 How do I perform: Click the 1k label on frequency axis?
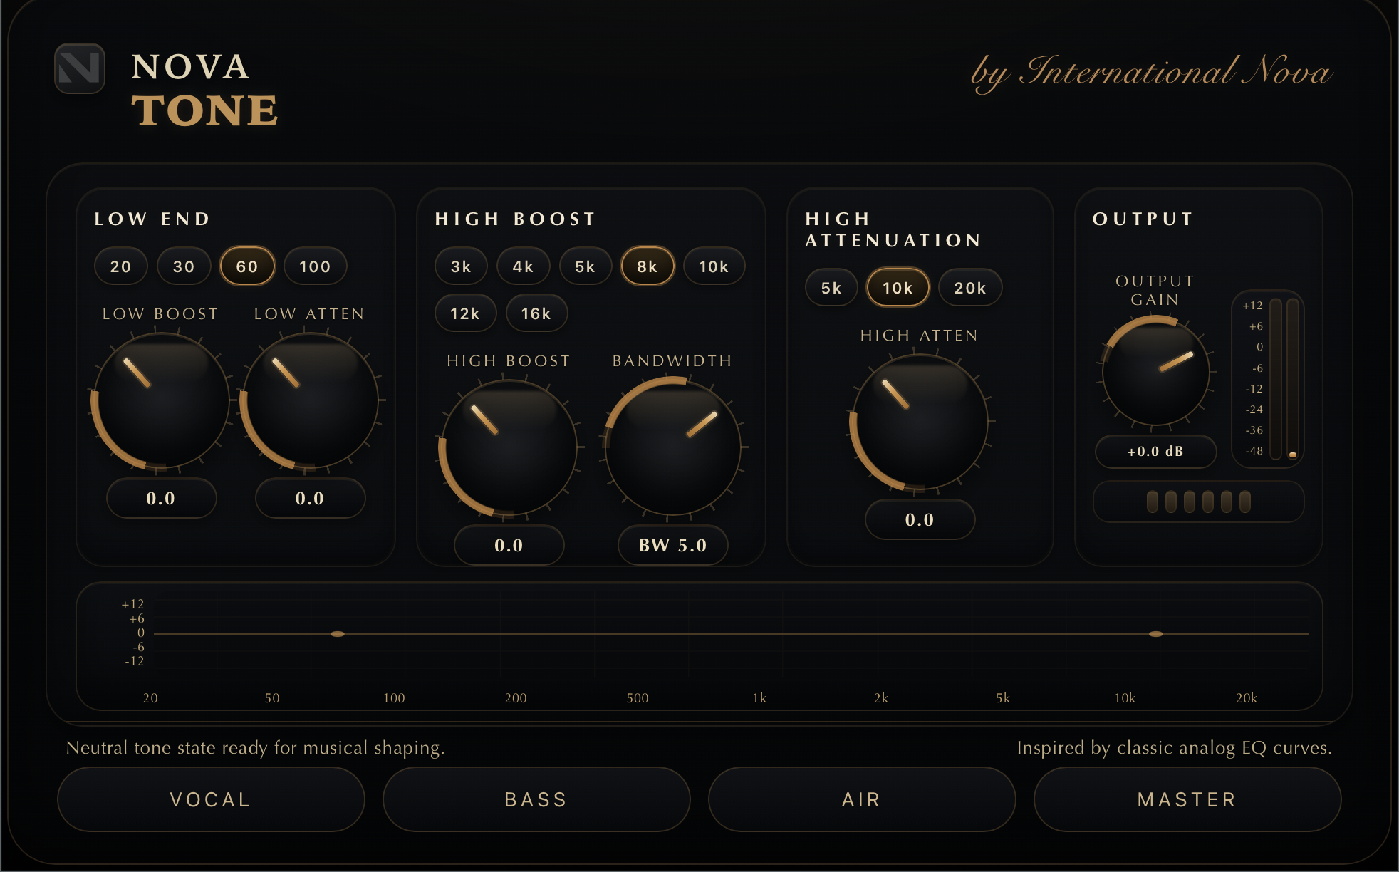(759, 698)
